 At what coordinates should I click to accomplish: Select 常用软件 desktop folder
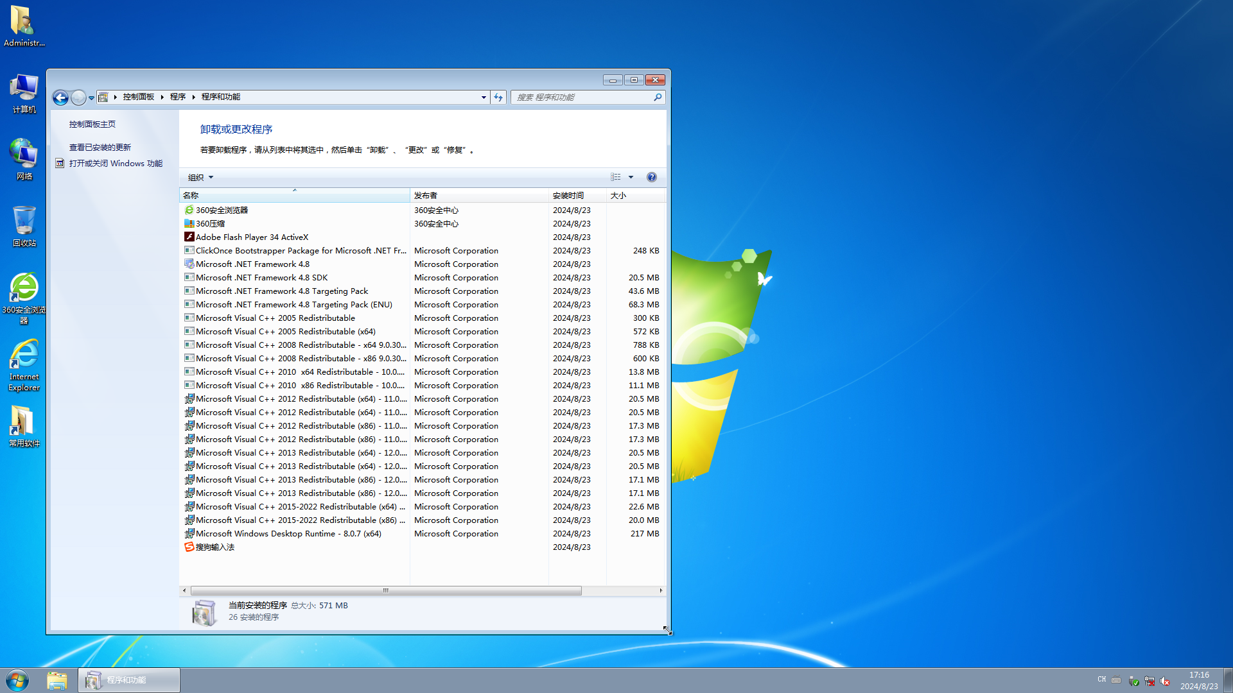24,427
